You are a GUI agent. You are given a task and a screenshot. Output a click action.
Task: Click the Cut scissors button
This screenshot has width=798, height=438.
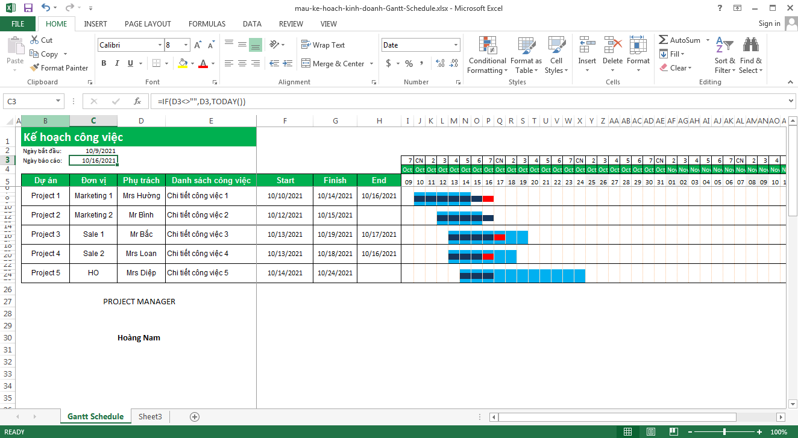tap(41, 40)
